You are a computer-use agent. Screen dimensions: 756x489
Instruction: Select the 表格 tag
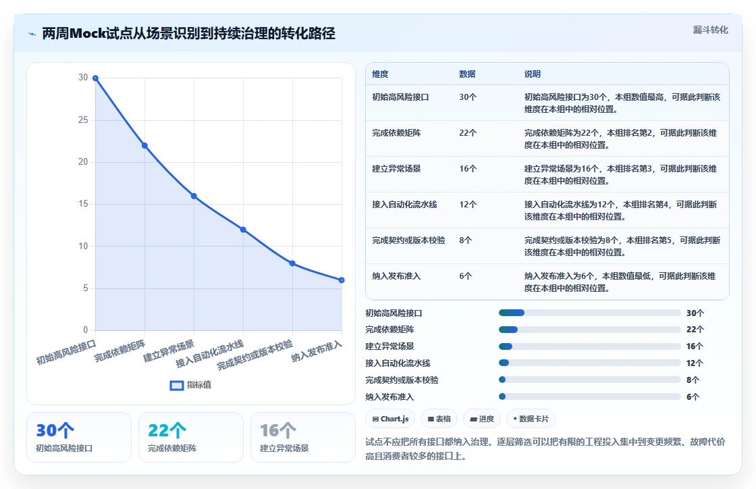439,419
